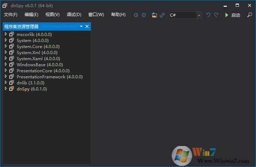Open the 视图(V) menu

(52, 15)
